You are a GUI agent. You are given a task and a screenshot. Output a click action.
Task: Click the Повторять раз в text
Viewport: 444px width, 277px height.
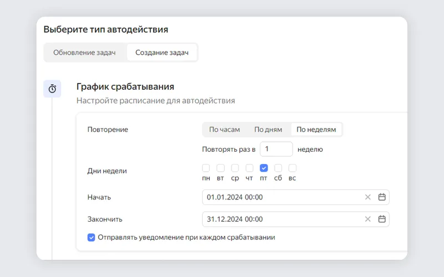(229, 149)
